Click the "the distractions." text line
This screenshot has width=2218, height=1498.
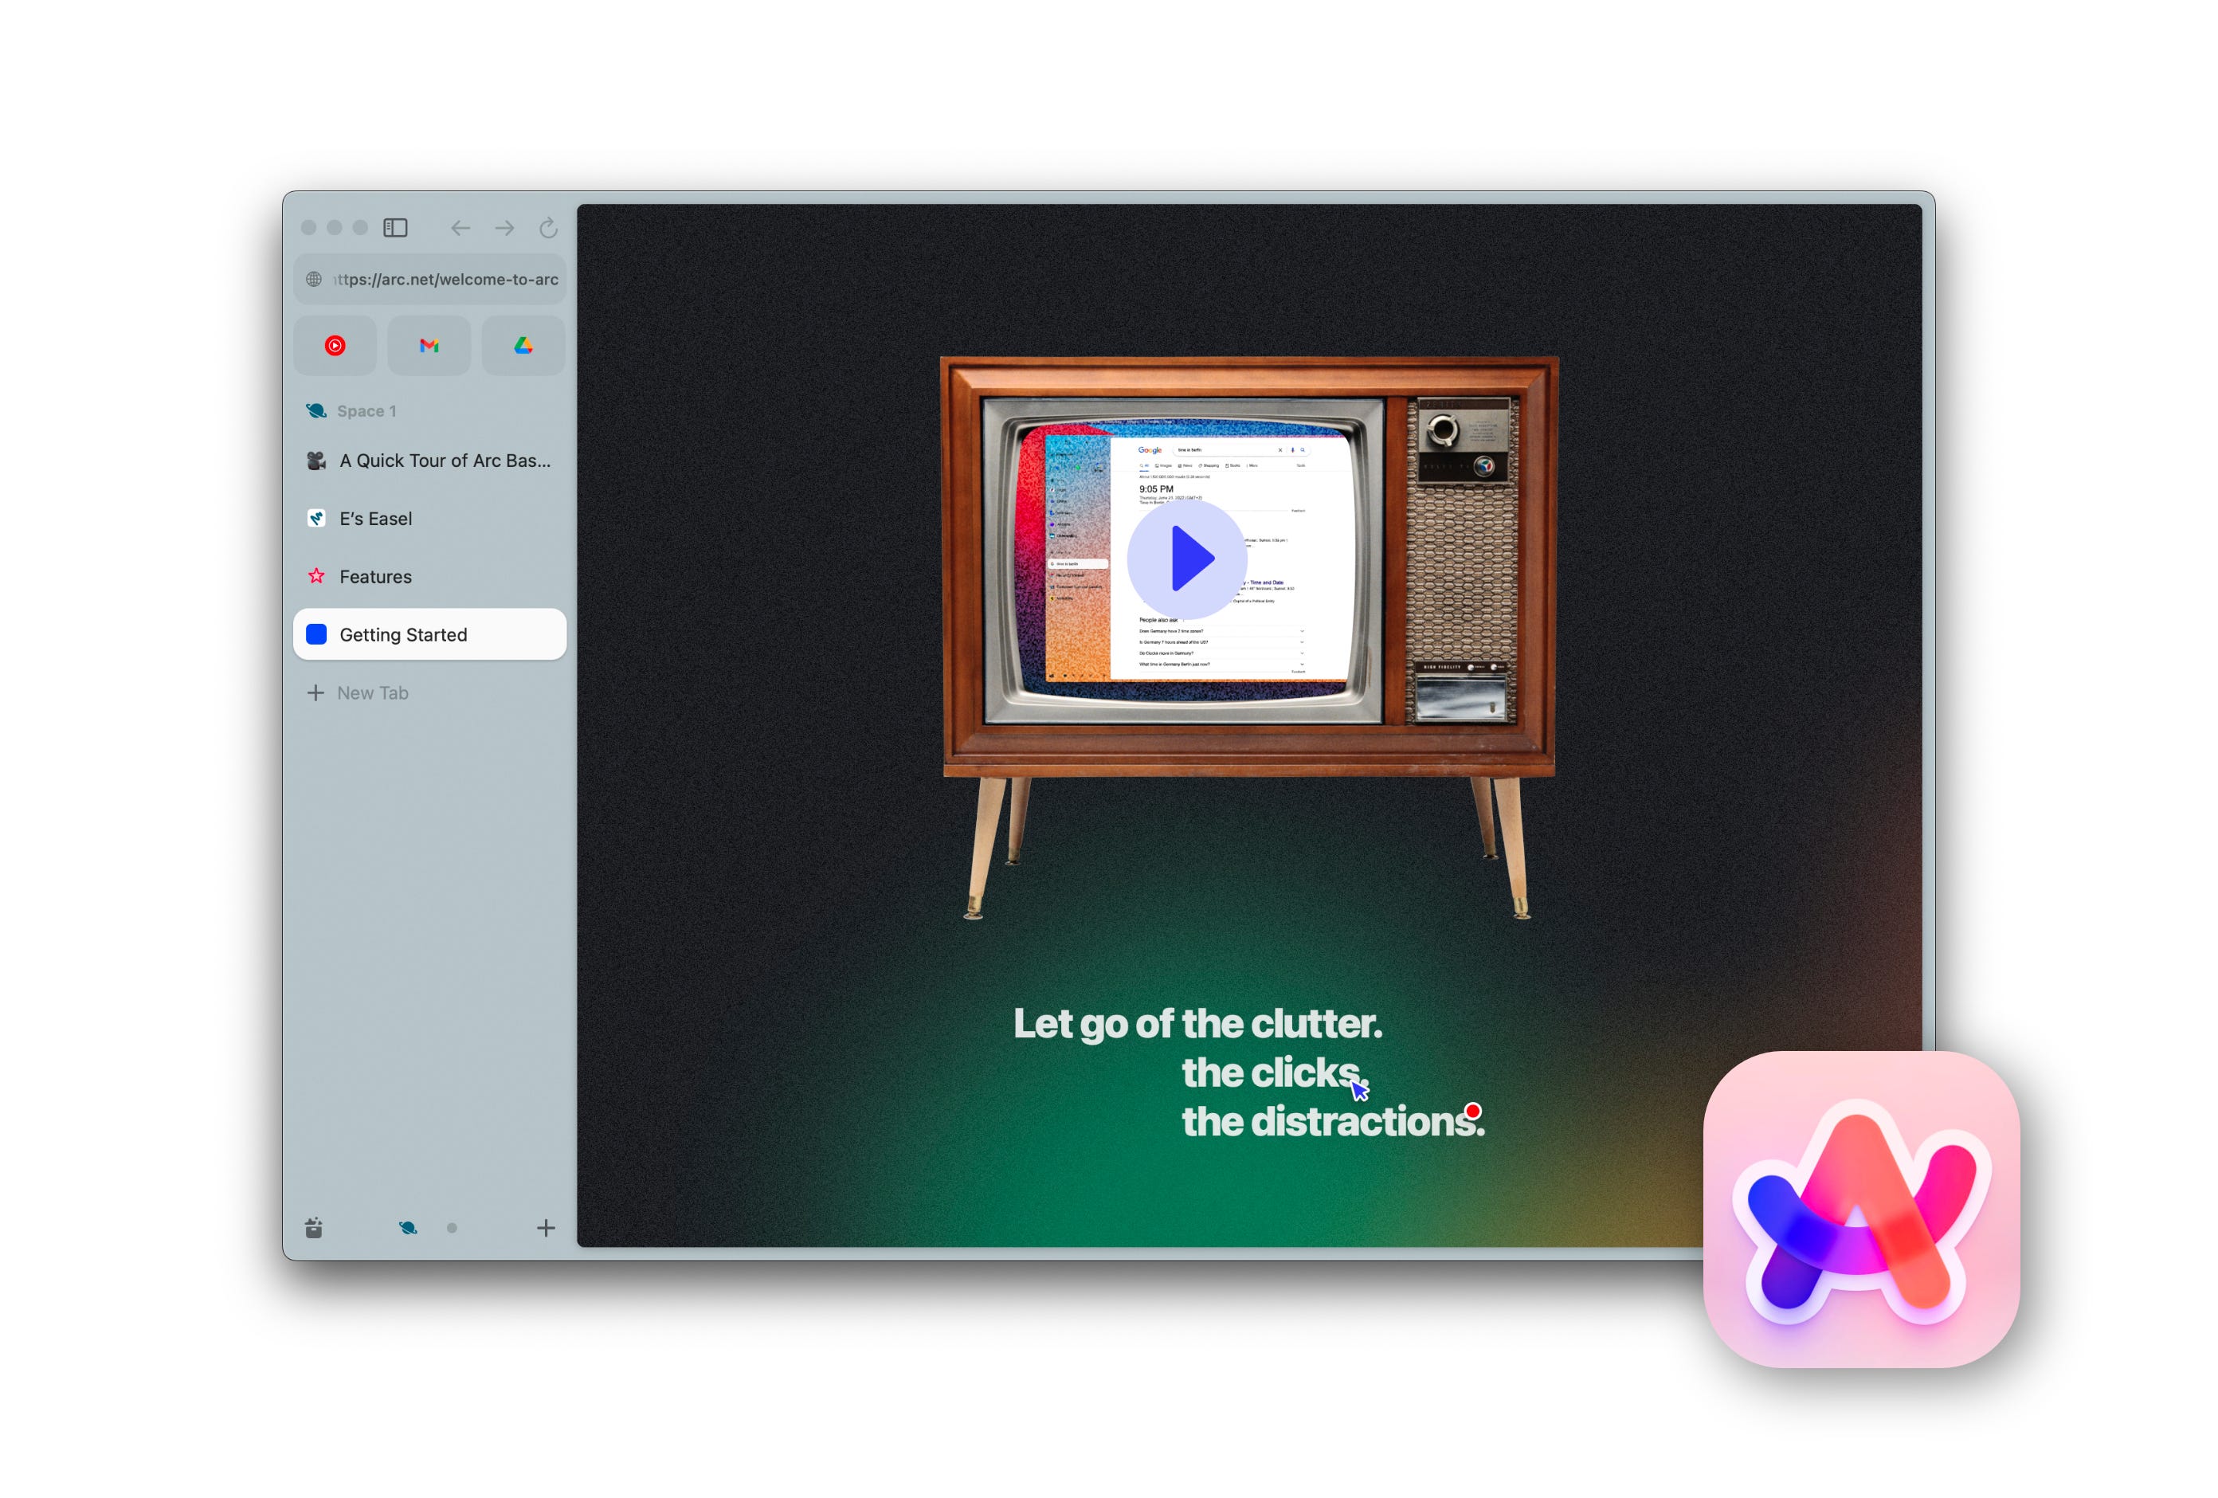[x=1334, y=1122]
